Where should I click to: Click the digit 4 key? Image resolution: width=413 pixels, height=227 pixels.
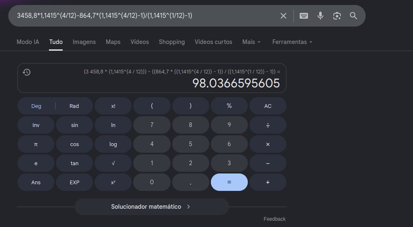[x=152, y=144]
